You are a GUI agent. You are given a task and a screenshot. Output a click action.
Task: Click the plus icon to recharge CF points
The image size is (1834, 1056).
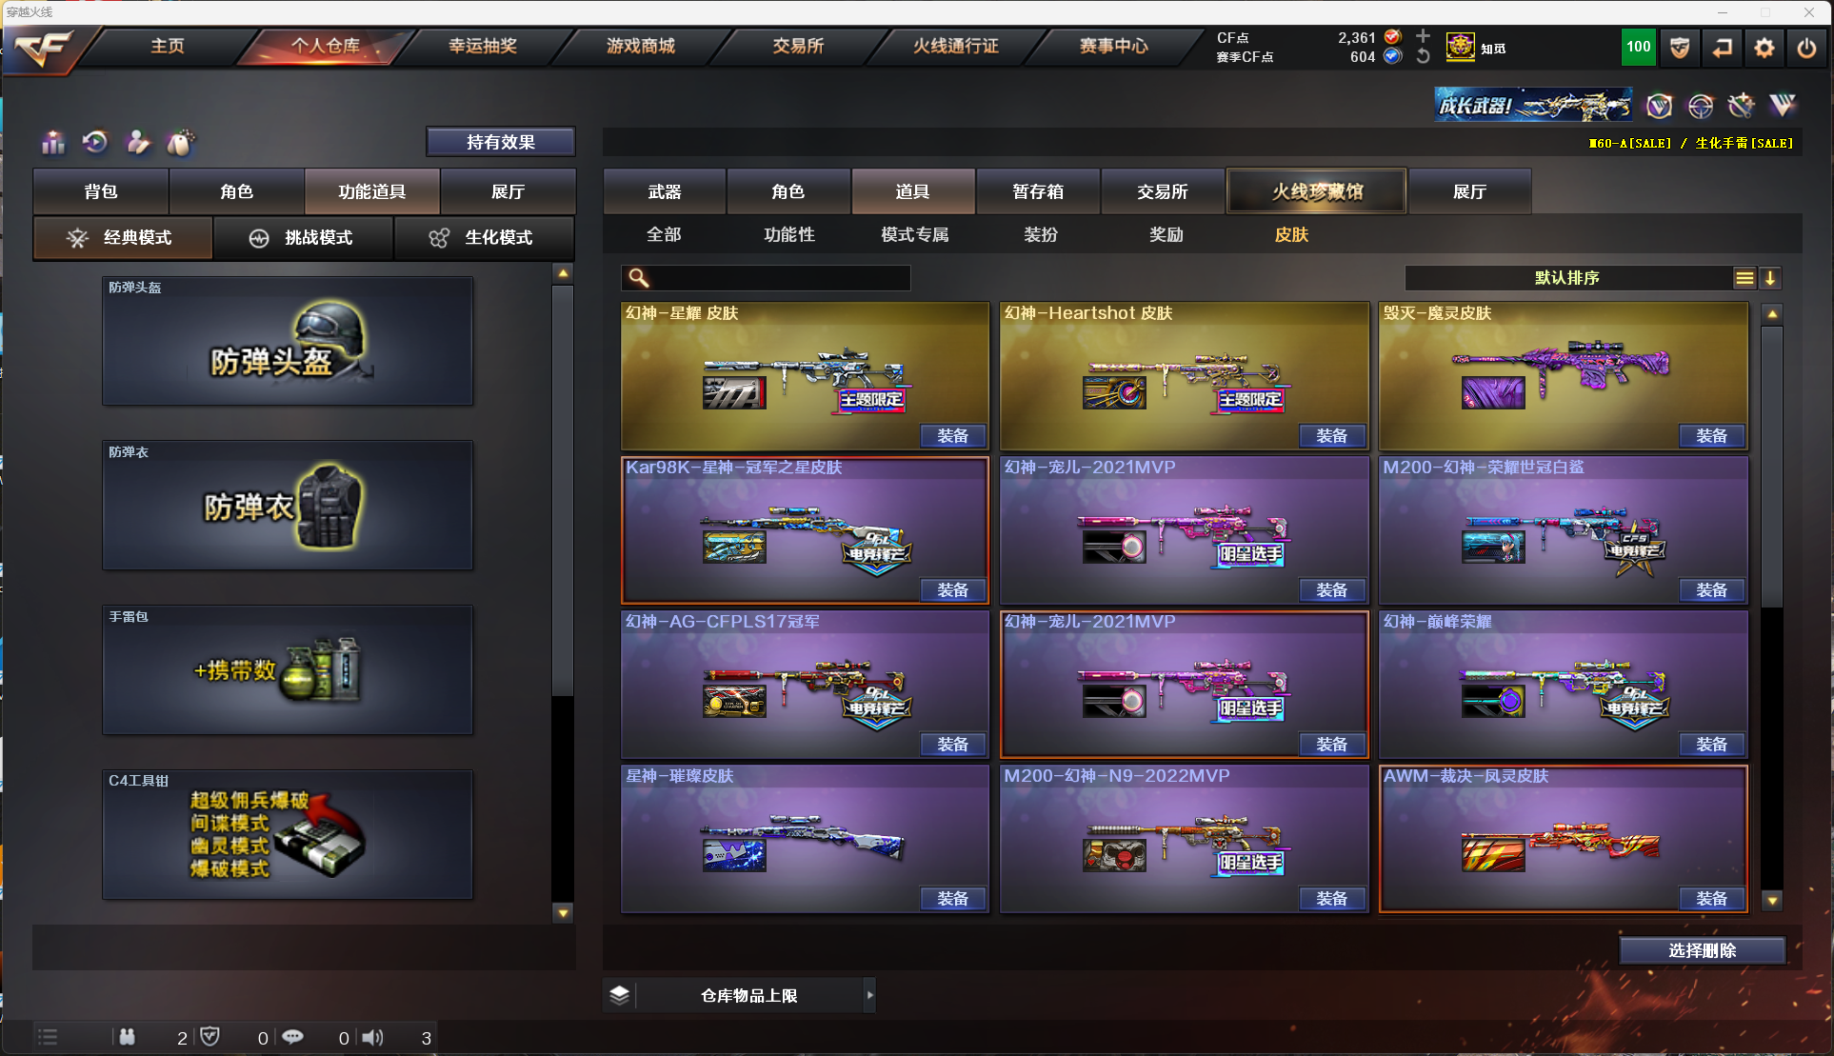pos(1423,36)
